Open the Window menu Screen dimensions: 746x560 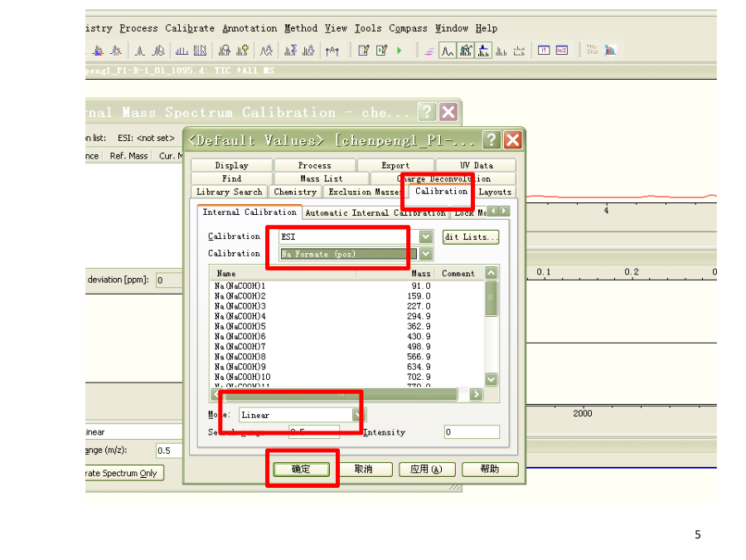point(452,28)
